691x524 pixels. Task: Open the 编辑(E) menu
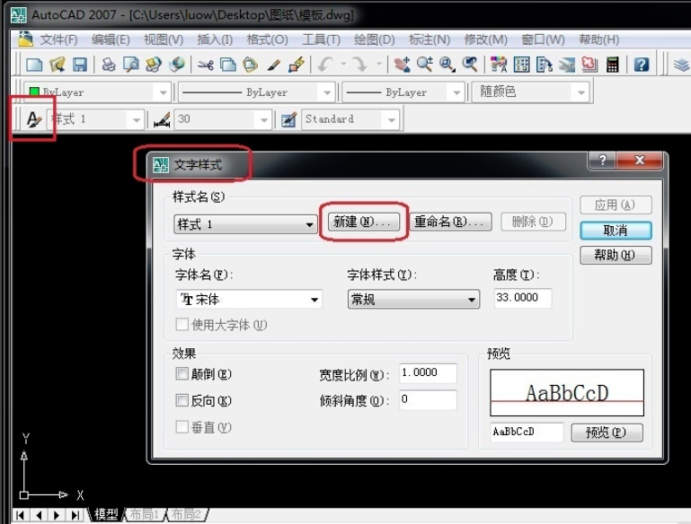(111, 40)
